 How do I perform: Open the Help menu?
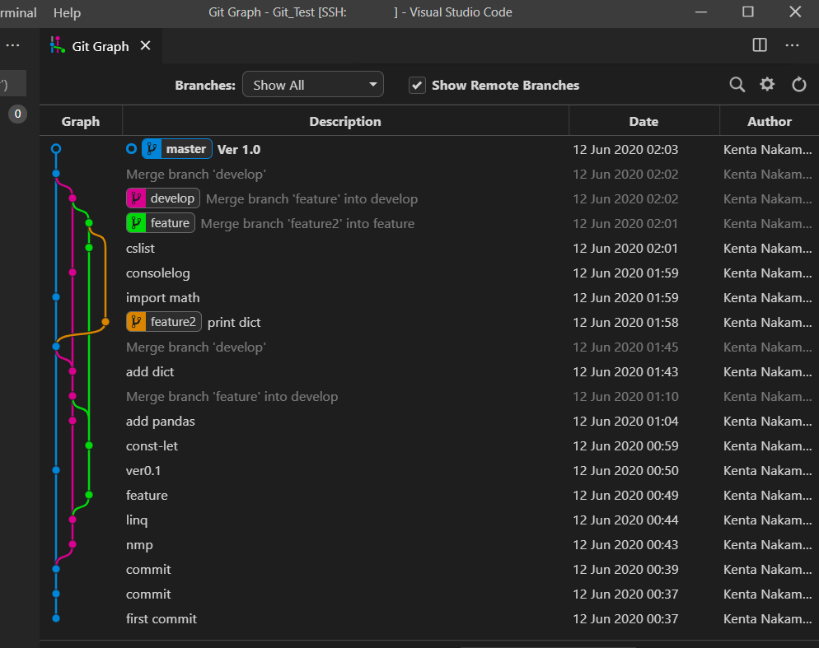[x=67, y=12]
